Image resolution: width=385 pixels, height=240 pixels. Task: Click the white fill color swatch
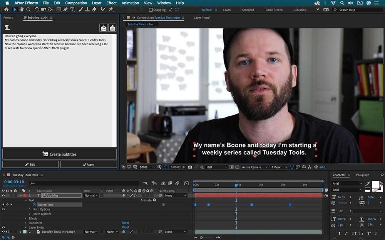pyautogui.click(x=375, y=184)
